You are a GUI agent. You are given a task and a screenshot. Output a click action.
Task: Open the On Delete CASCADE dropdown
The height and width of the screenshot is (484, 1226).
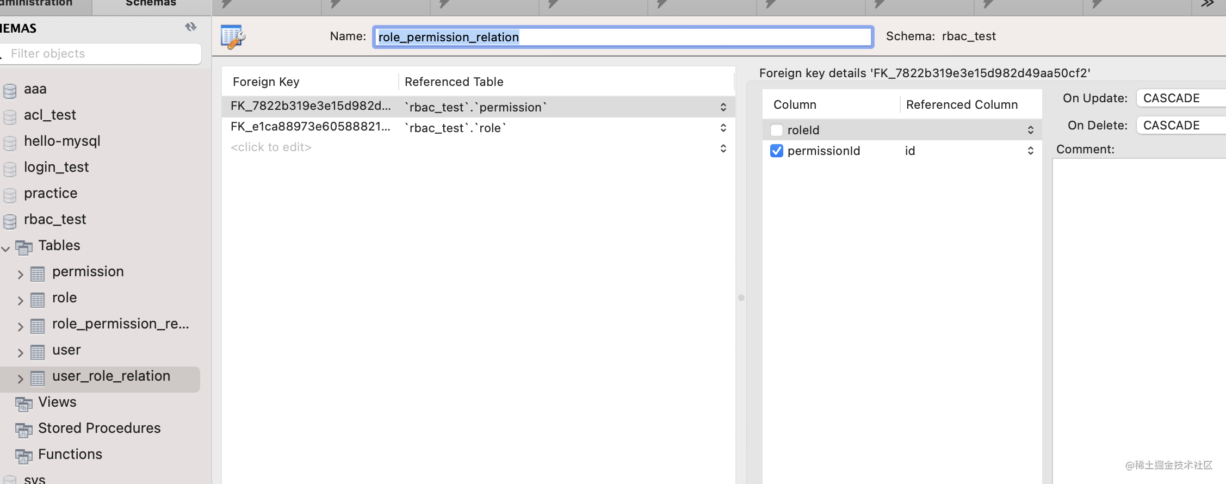1181,125
